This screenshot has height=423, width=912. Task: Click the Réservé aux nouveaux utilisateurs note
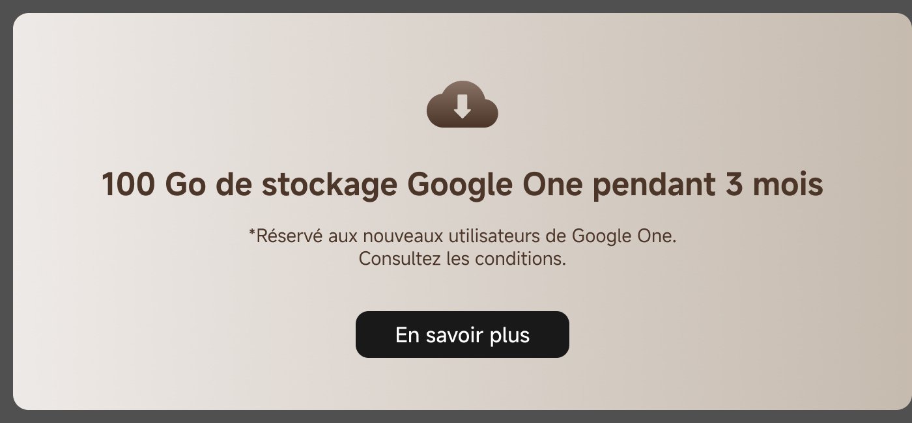pyautogui.click(x=462, y=236)
